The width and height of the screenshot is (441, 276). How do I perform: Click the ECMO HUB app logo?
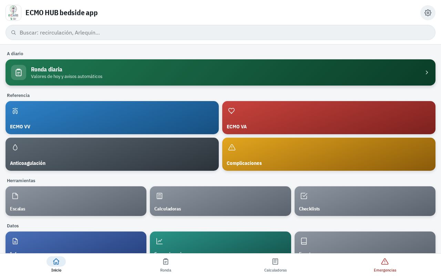pos(13,13)
